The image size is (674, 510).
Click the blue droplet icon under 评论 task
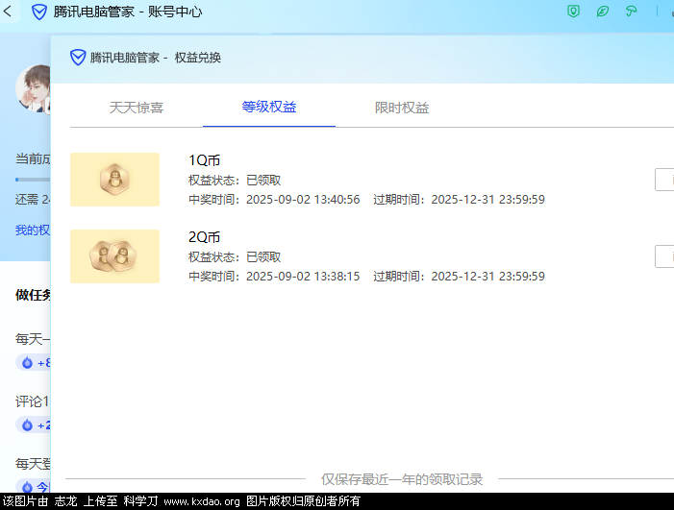tap(27, 425)
